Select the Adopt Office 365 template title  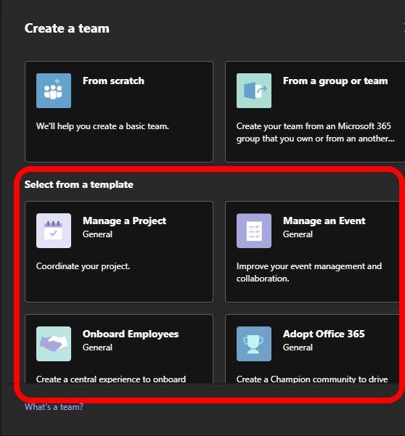coord(324,334)
